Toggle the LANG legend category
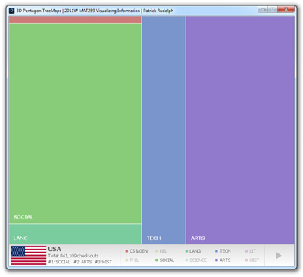The width and height of the screenshot is (303, 277). coord(193,251)
